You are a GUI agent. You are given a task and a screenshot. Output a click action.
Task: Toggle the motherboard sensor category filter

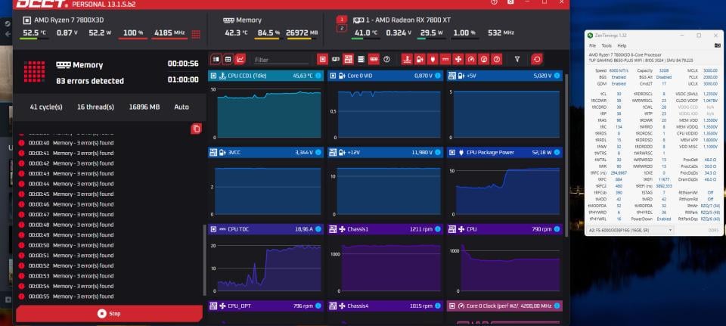(x=348, y=59)
